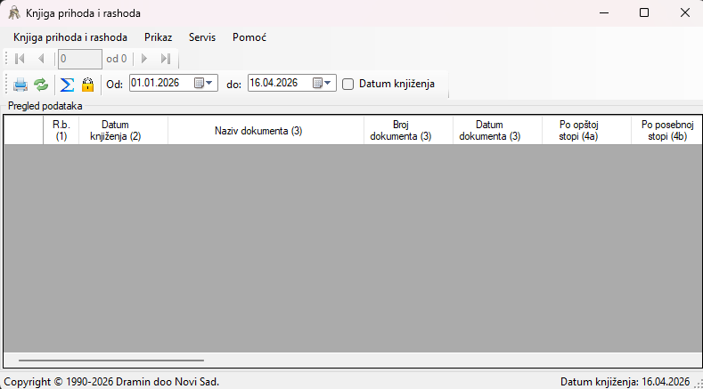Click the Od date field 01.01.2026
The width and height of the screenshot is (703, 389).
[160, 83]
